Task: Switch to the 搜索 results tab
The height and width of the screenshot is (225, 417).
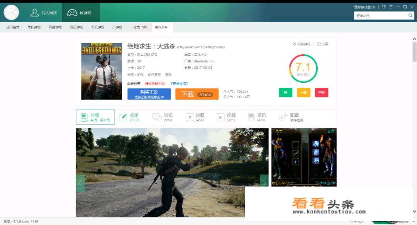Action: coord(140,27)
